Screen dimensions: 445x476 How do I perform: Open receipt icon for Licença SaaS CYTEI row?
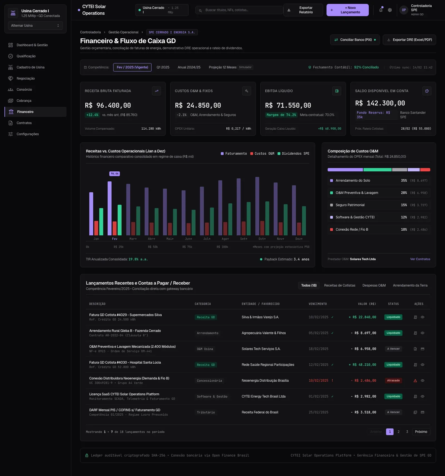pos(415,396)
